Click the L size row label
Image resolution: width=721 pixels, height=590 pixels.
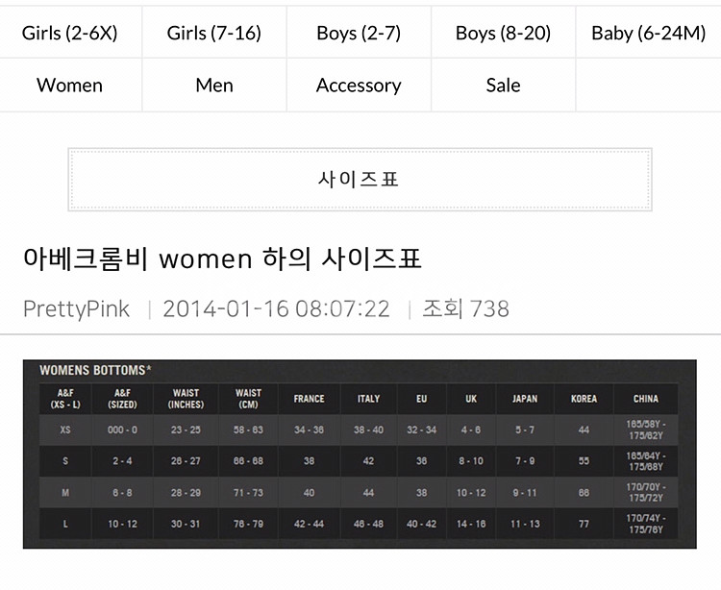point(65,524)
